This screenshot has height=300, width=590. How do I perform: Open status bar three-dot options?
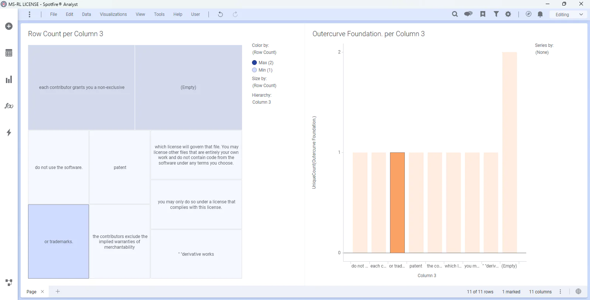[x=560, y=292]
